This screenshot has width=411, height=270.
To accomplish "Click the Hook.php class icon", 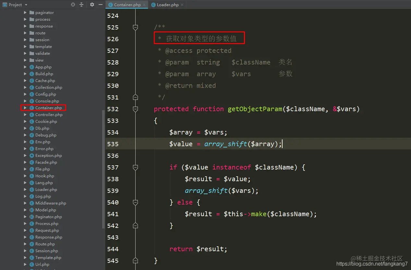I will (x=32, y=176).
